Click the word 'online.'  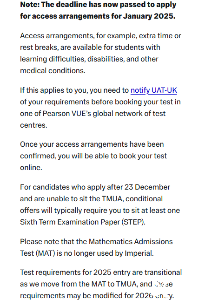click(31, 168)
